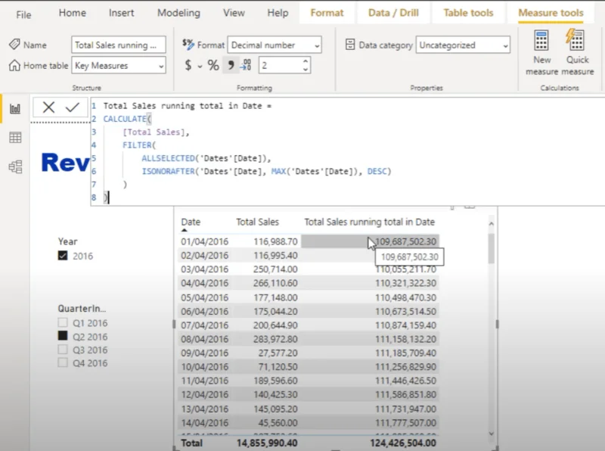Switch to the Table tools tab
The image size is (605, 451).
468,13
